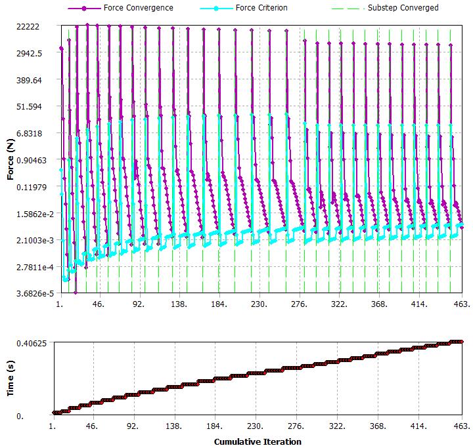Click the 276. tick under the force chart

coord(300,304)
